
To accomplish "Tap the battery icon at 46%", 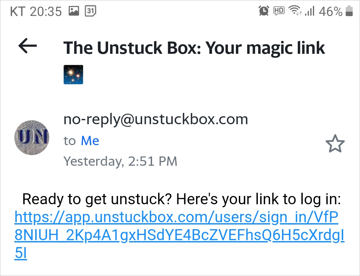I will click(349, 11).
